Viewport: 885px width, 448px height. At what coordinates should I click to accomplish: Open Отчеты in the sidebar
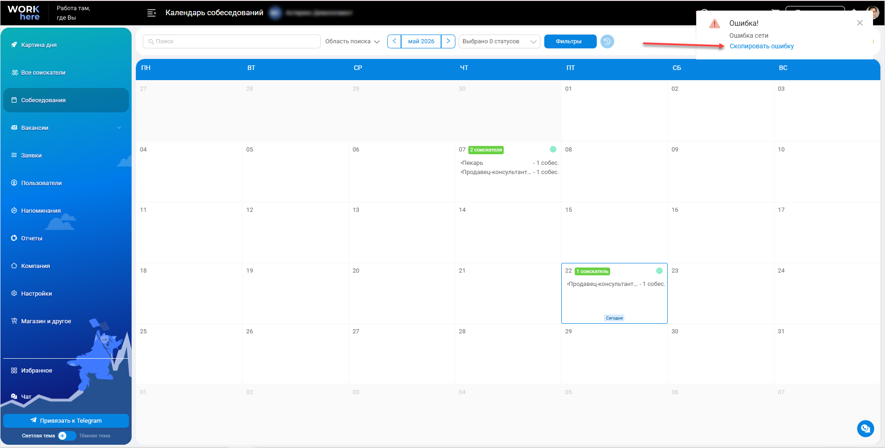tap(66, 239)
